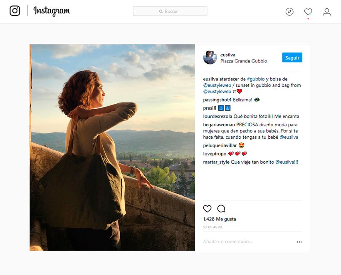Like the post with the heart icon

(x=207, y=208)
